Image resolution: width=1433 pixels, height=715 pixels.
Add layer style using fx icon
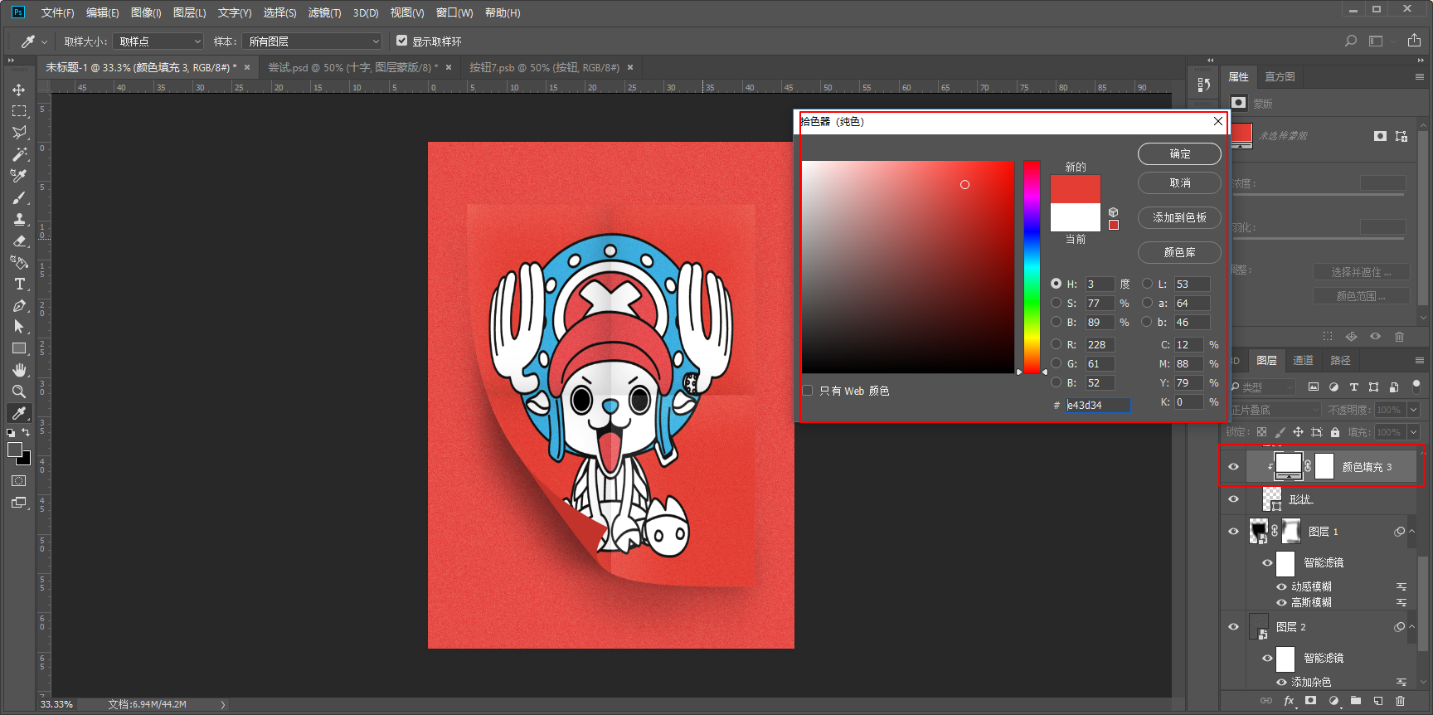[1289, 701]
